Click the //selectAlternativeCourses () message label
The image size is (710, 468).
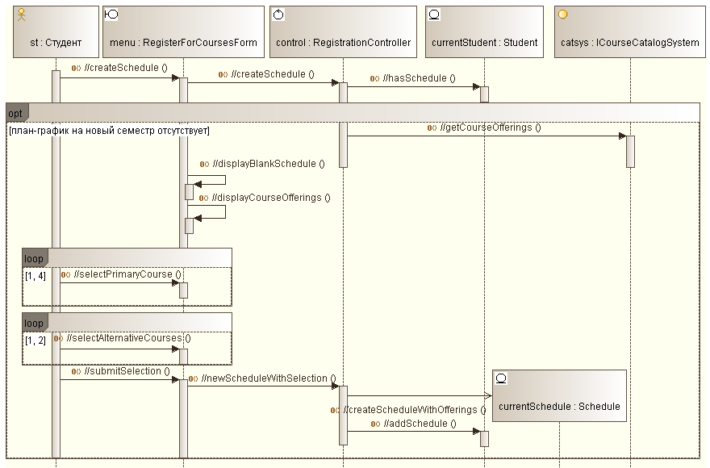pyautogui.click(x=128, y=338)
